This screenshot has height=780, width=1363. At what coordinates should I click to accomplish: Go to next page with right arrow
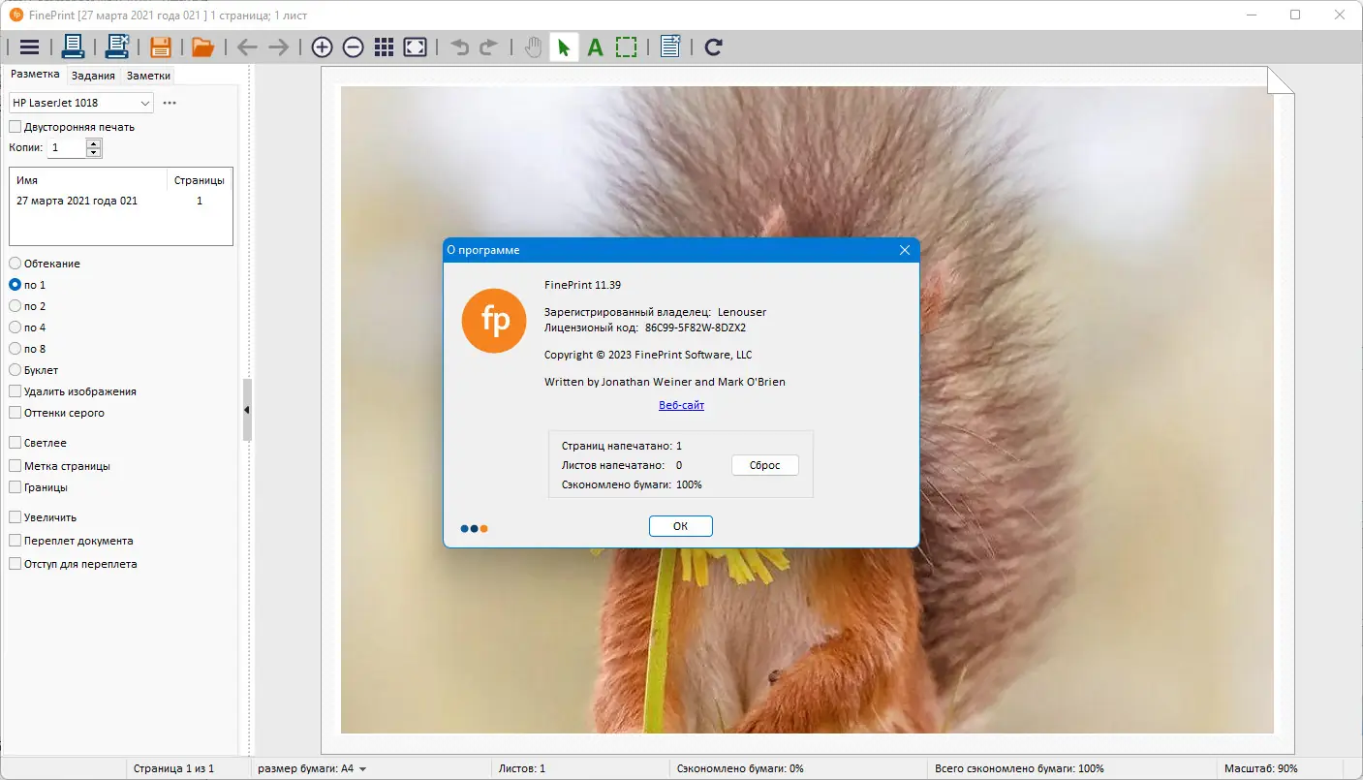coord(278,47)
